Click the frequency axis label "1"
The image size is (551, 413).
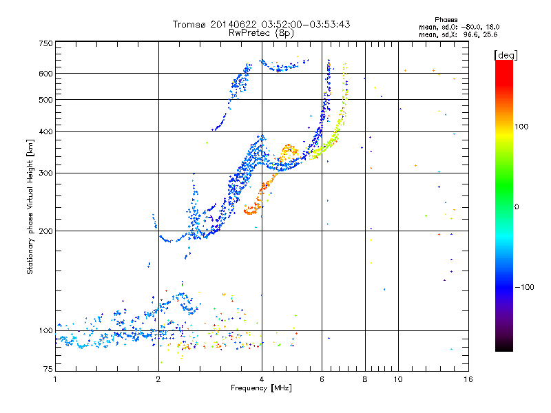55,379
